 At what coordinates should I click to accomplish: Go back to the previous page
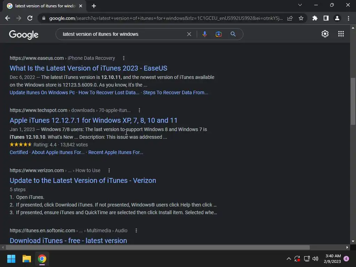coord(8,18)
